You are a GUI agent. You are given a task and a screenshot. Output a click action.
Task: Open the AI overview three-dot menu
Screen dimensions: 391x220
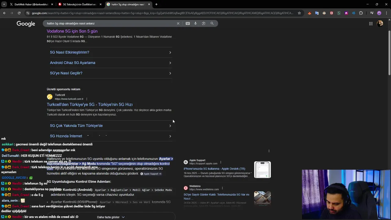pyautogui.click(x=269, y=151)
